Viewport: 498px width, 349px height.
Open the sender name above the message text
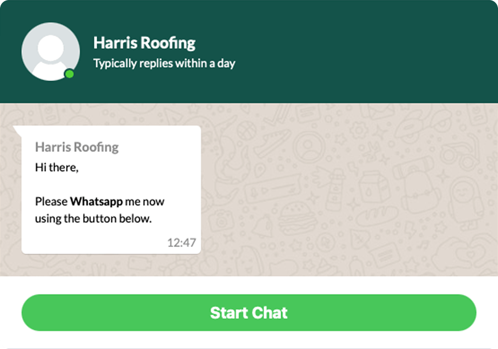[76, 147]
